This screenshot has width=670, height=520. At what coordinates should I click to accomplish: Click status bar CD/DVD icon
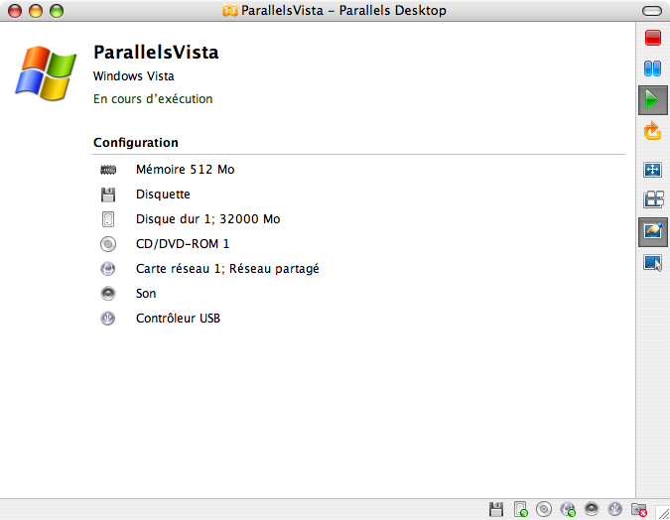tap(544, 509)
